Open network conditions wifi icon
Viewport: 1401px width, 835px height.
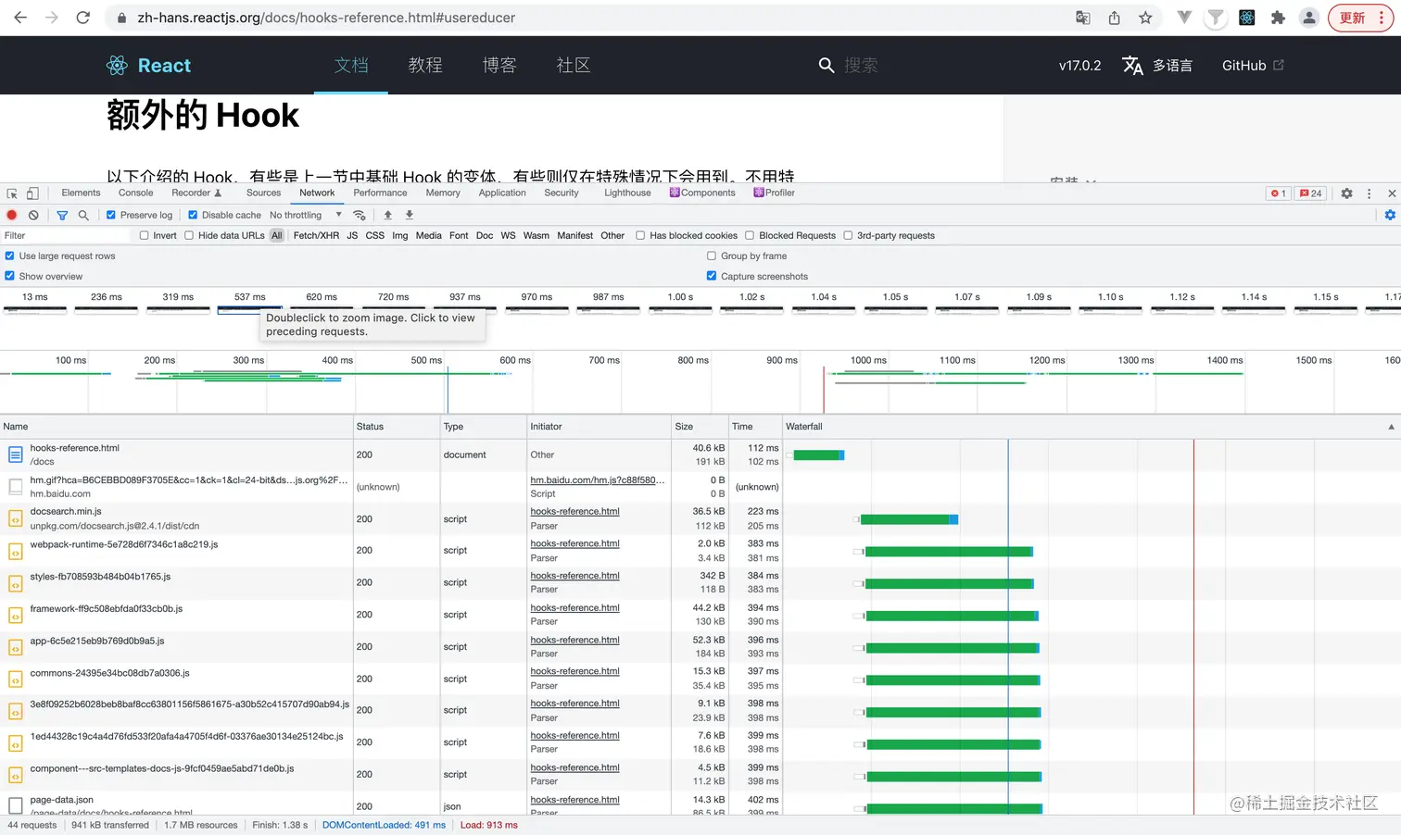[x=360, y=215]
